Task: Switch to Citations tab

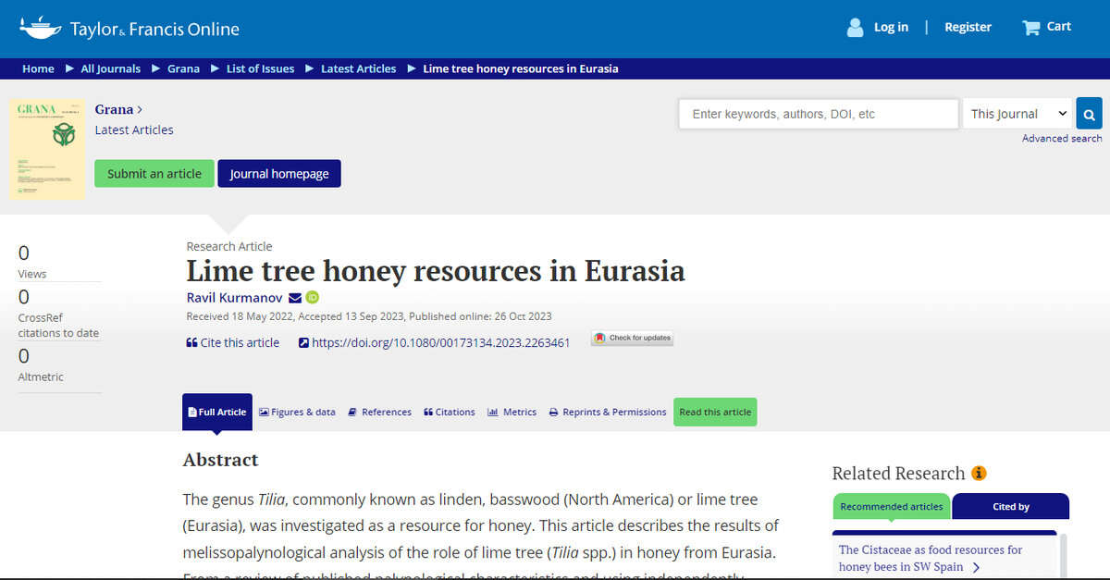Action: [x=450, y=412]
